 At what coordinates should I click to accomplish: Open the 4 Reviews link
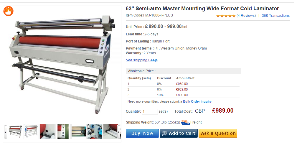(x=246, y=16)
